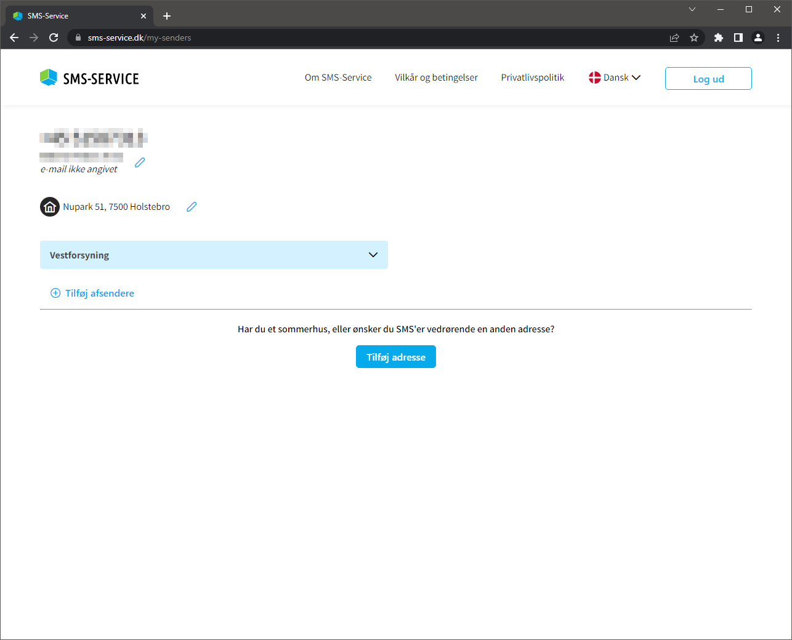This screenshot has width=792, height=640.
Task: Click the SMS-Service logo
Action: [x=90, y=78]
